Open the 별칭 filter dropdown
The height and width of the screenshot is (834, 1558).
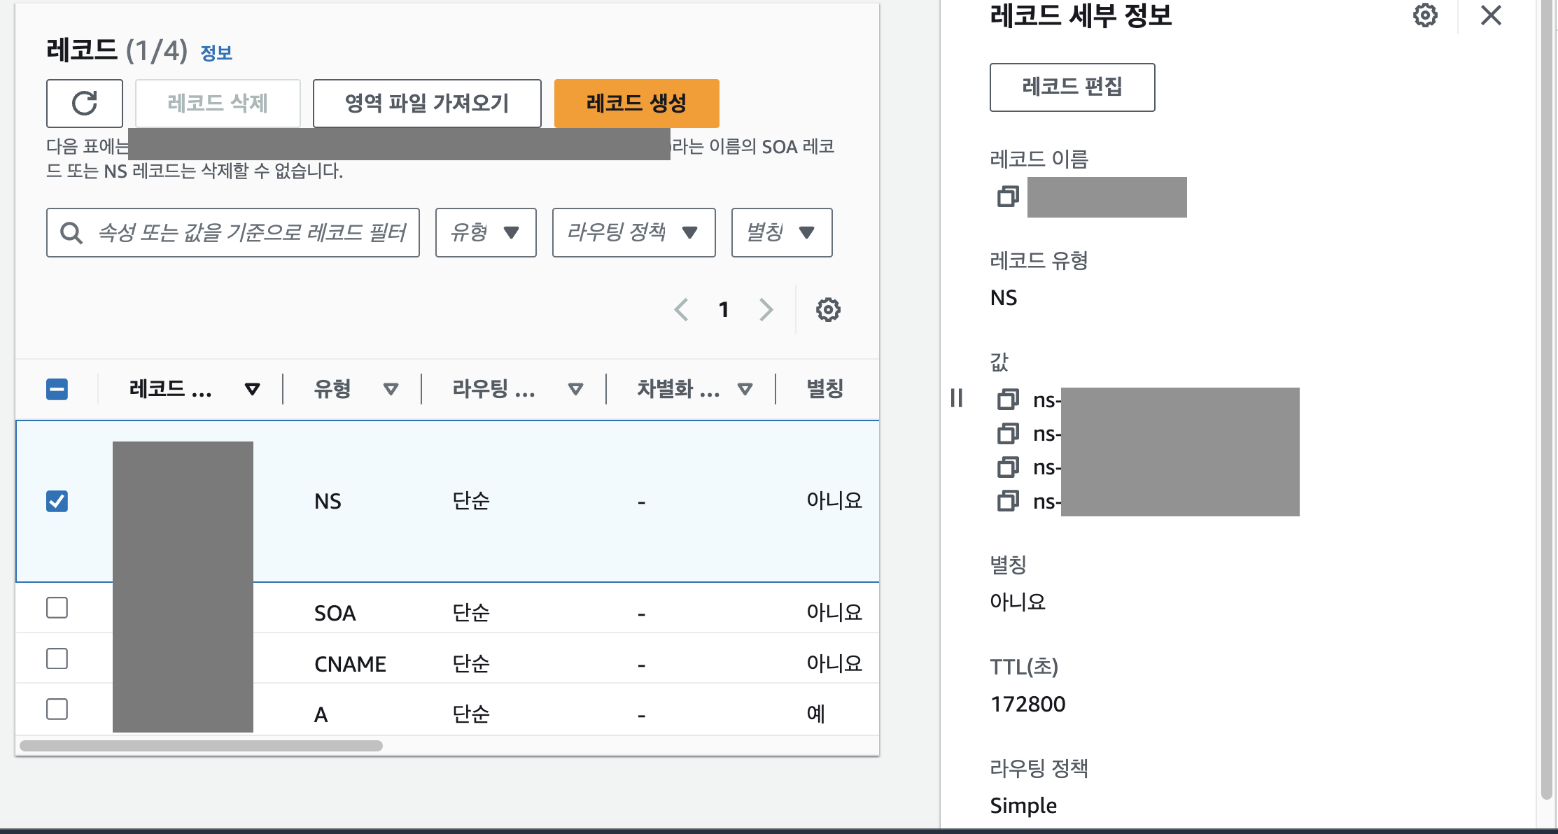tap(781, 232)
